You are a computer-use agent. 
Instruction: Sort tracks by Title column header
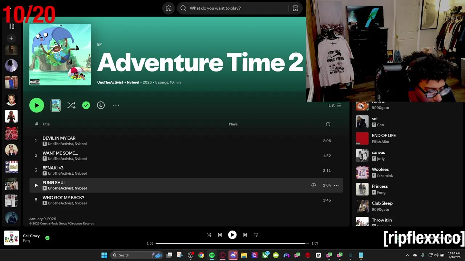[x=46, y=124]
